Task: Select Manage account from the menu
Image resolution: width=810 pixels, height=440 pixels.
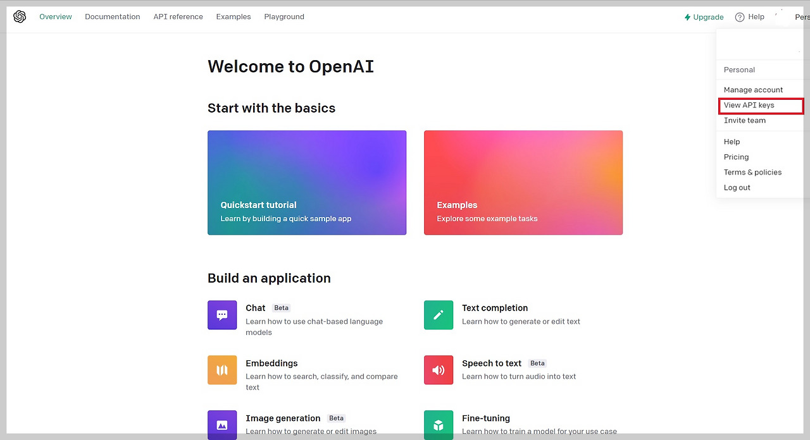Action: (x=753, y=90)
